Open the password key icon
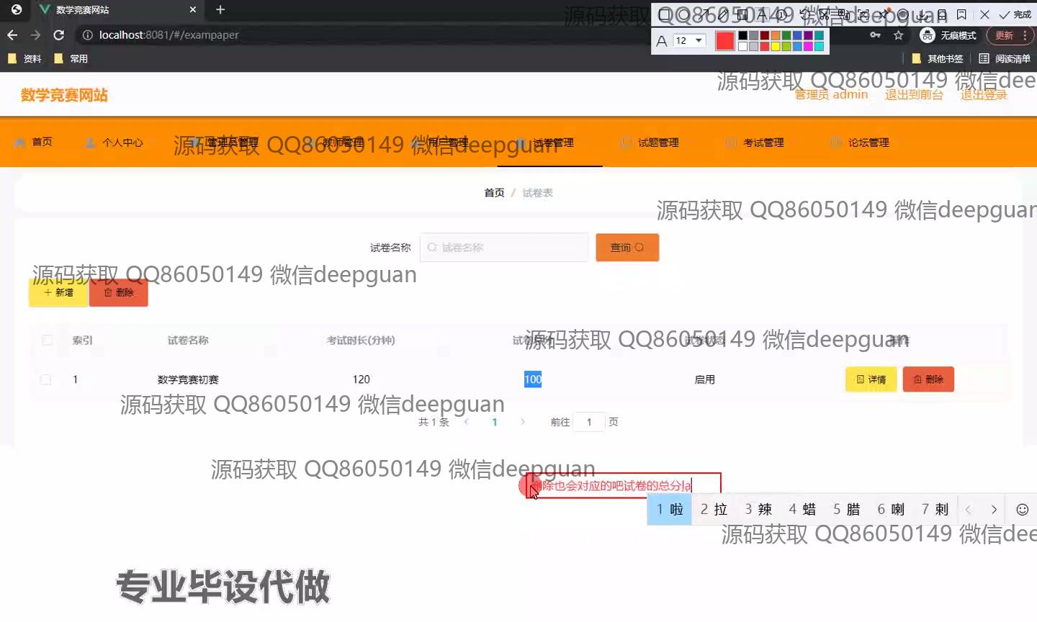1037x622 pixels. 875,35
